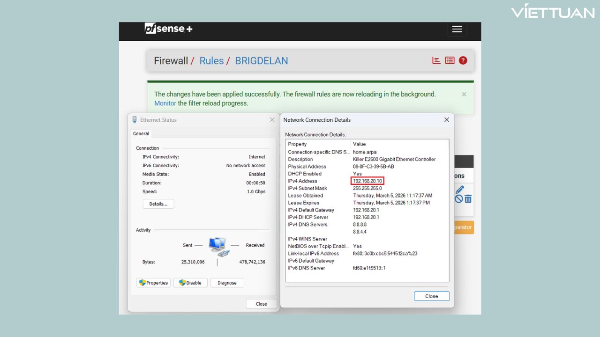The width and height of the screenshot is (600, 337).
Task: Edit the rule with the pencil icon
Action: tap(460, 190)
